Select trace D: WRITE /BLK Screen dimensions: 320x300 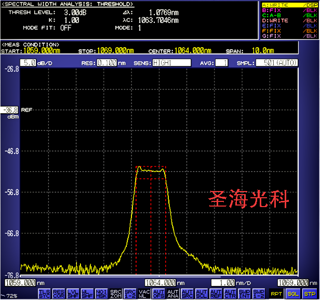(x=290, y=21)
